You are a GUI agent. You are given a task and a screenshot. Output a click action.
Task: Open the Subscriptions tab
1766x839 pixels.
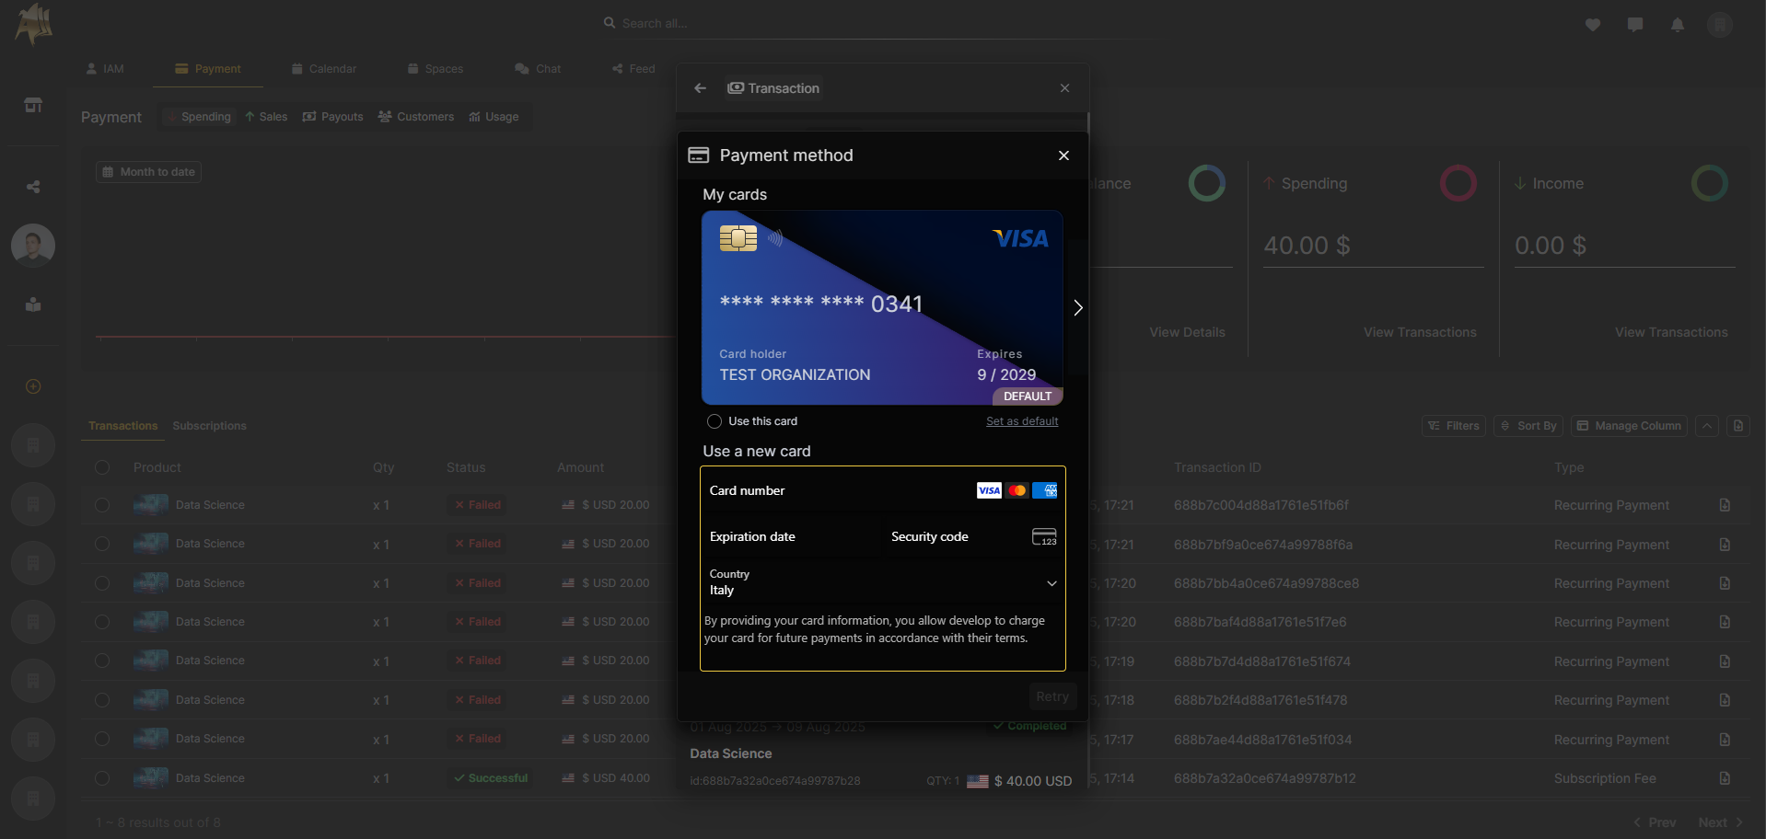[209, 426]
